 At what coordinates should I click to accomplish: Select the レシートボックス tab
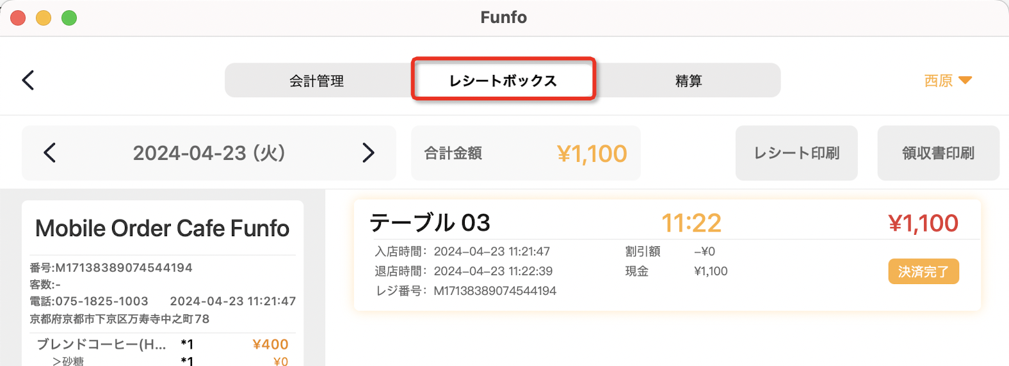click(x=503, y=81)
